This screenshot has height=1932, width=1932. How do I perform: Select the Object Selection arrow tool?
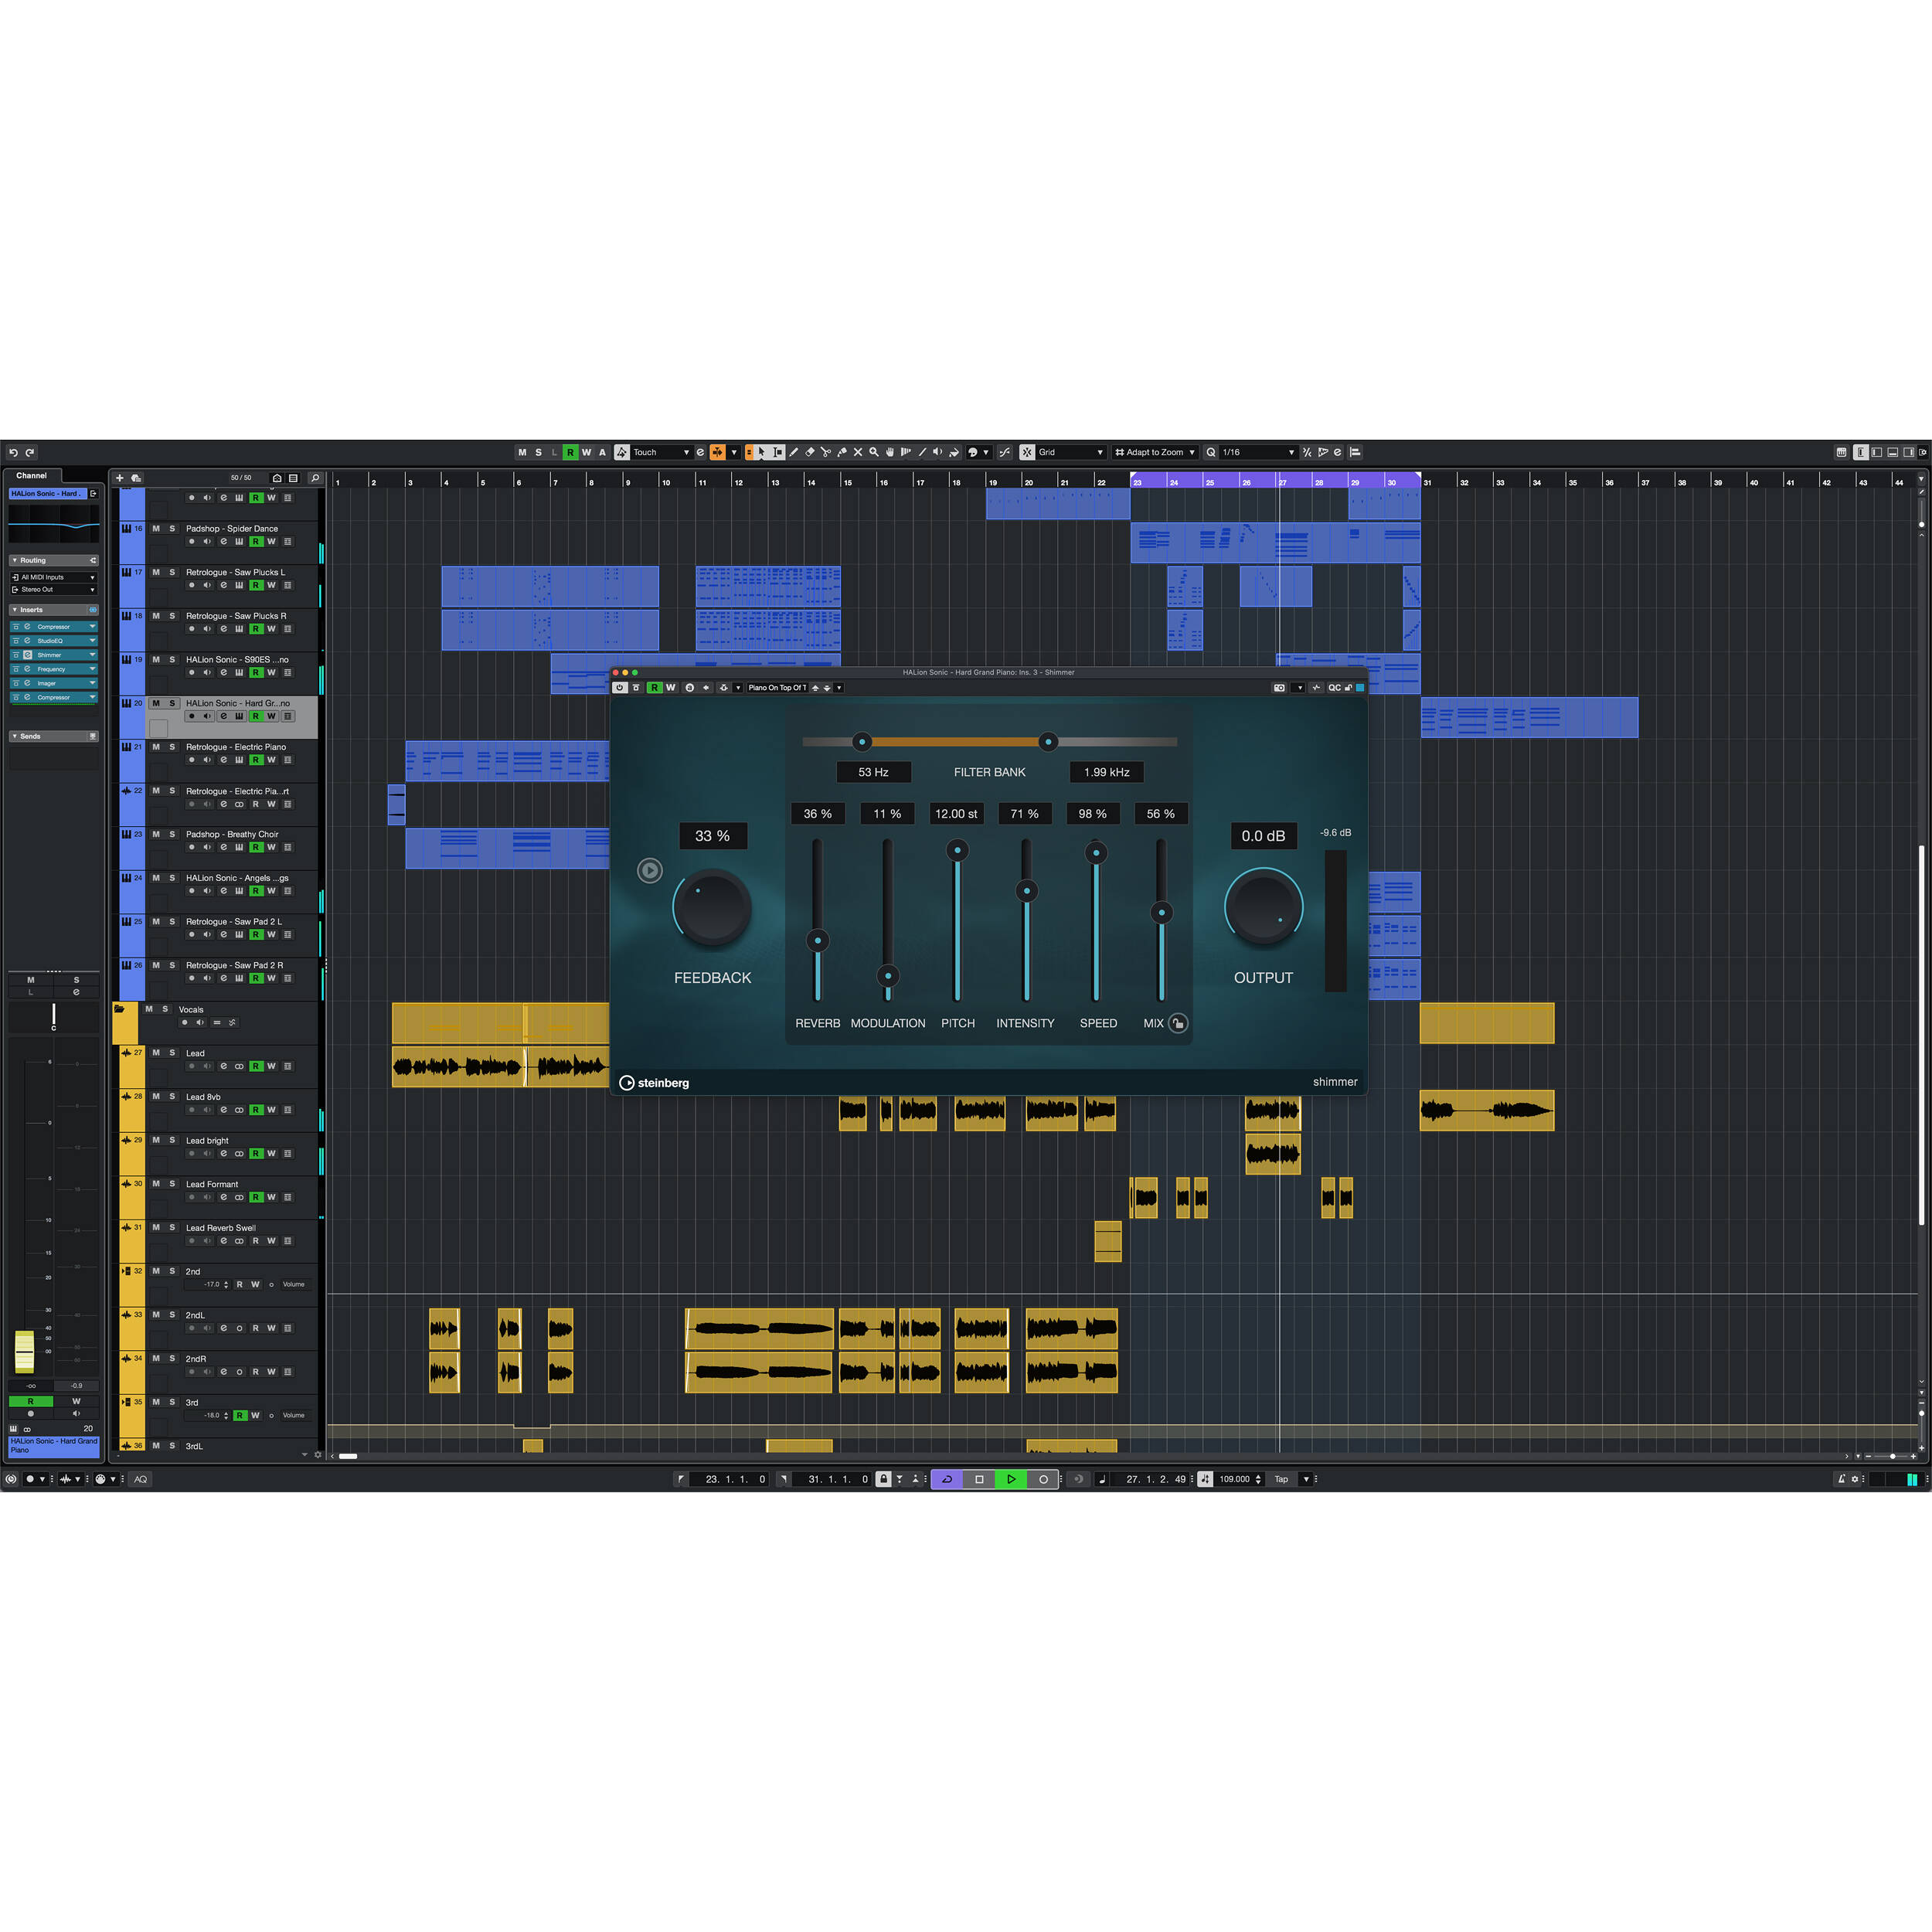(762, 452)
